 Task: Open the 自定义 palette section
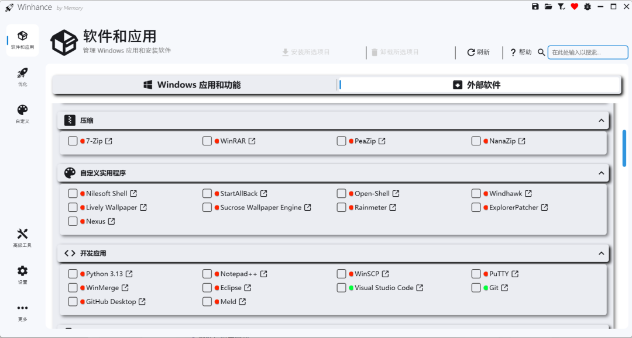coord(22,112)
